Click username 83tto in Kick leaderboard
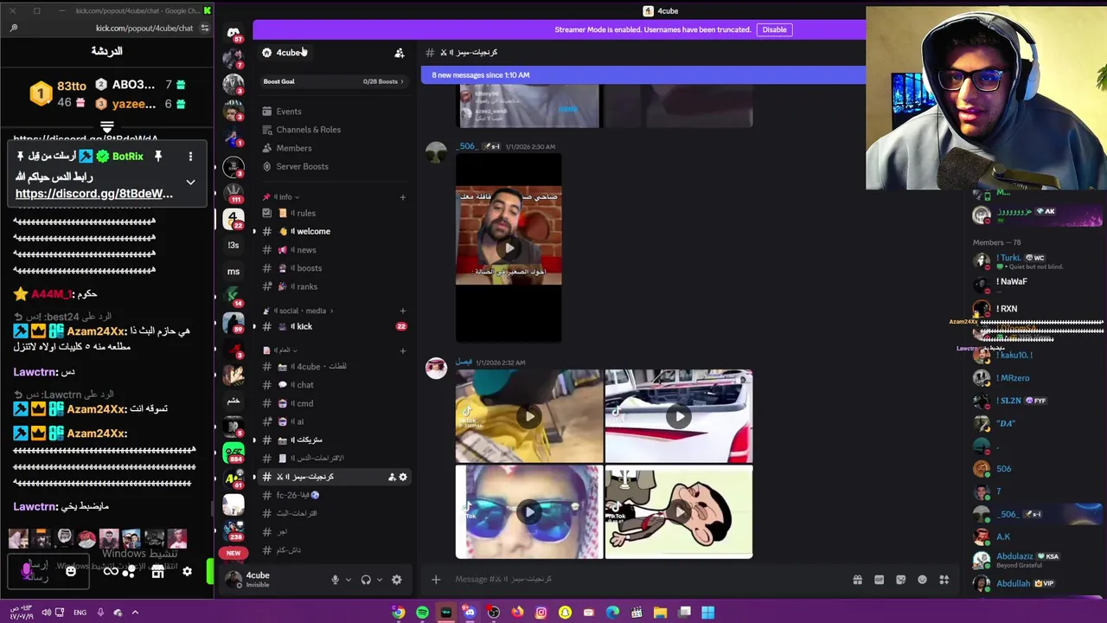1107x623 pixels. tap(72, 86)
